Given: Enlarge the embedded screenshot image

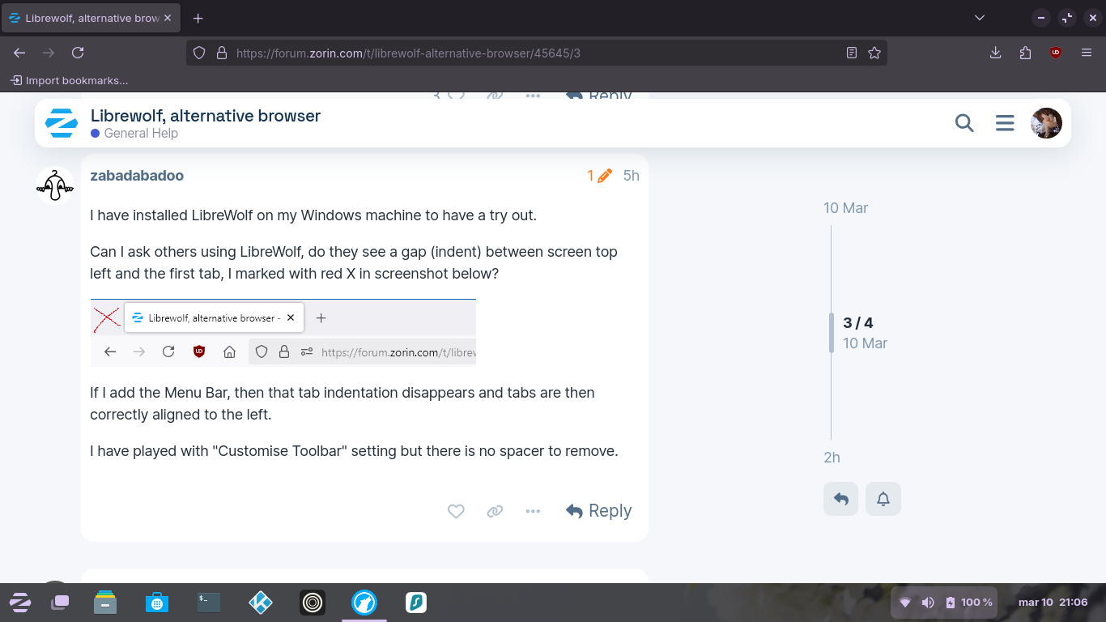Looking at the screenshot, I should click(x=283, y=332).
